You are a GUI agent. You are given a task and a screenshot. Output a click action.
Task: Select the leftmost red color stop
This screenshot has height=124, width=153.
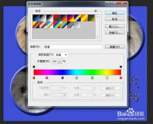(x=34, y=77)
